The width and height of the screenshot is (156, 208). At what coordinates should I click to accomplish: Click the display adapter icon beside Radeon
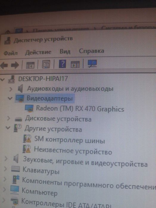pos(29,108)
